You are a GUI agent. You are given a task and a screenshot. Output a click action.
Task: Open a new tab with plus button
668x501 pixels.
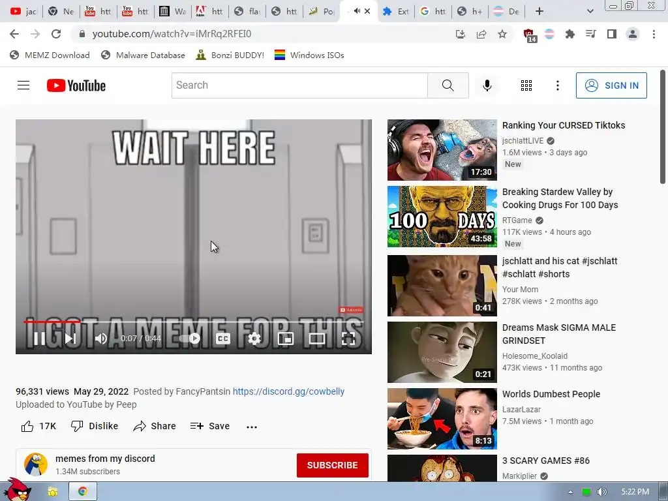coord(539,12)
